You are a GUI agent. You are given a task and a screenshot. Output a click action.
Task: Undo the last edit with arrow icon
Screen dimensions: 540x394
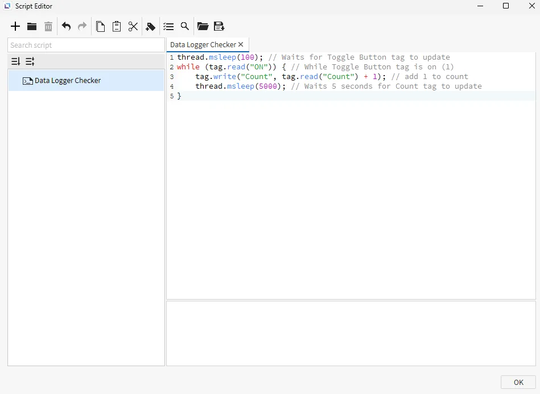point(66,26)
